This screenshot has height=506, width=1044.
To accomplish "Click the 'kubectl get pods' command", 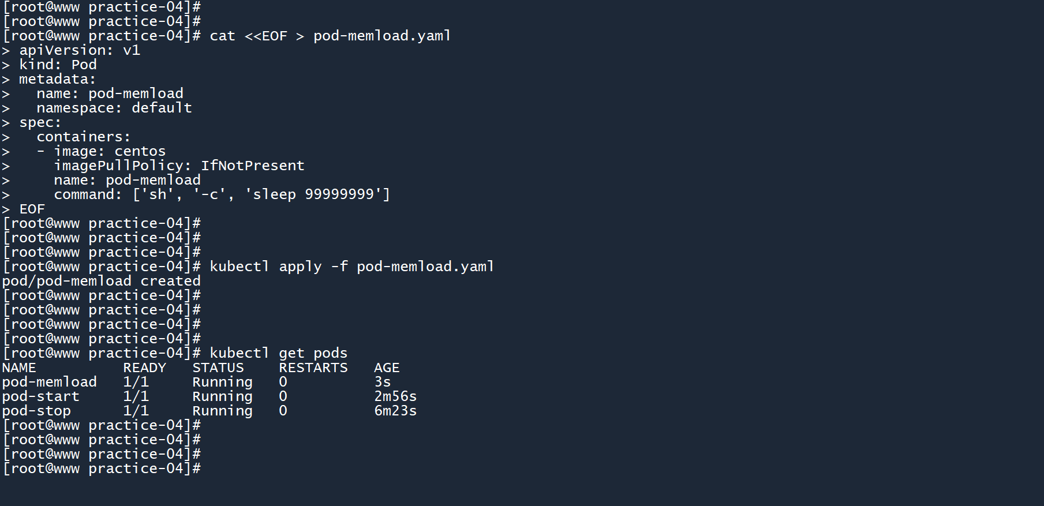I will [278, 353].
